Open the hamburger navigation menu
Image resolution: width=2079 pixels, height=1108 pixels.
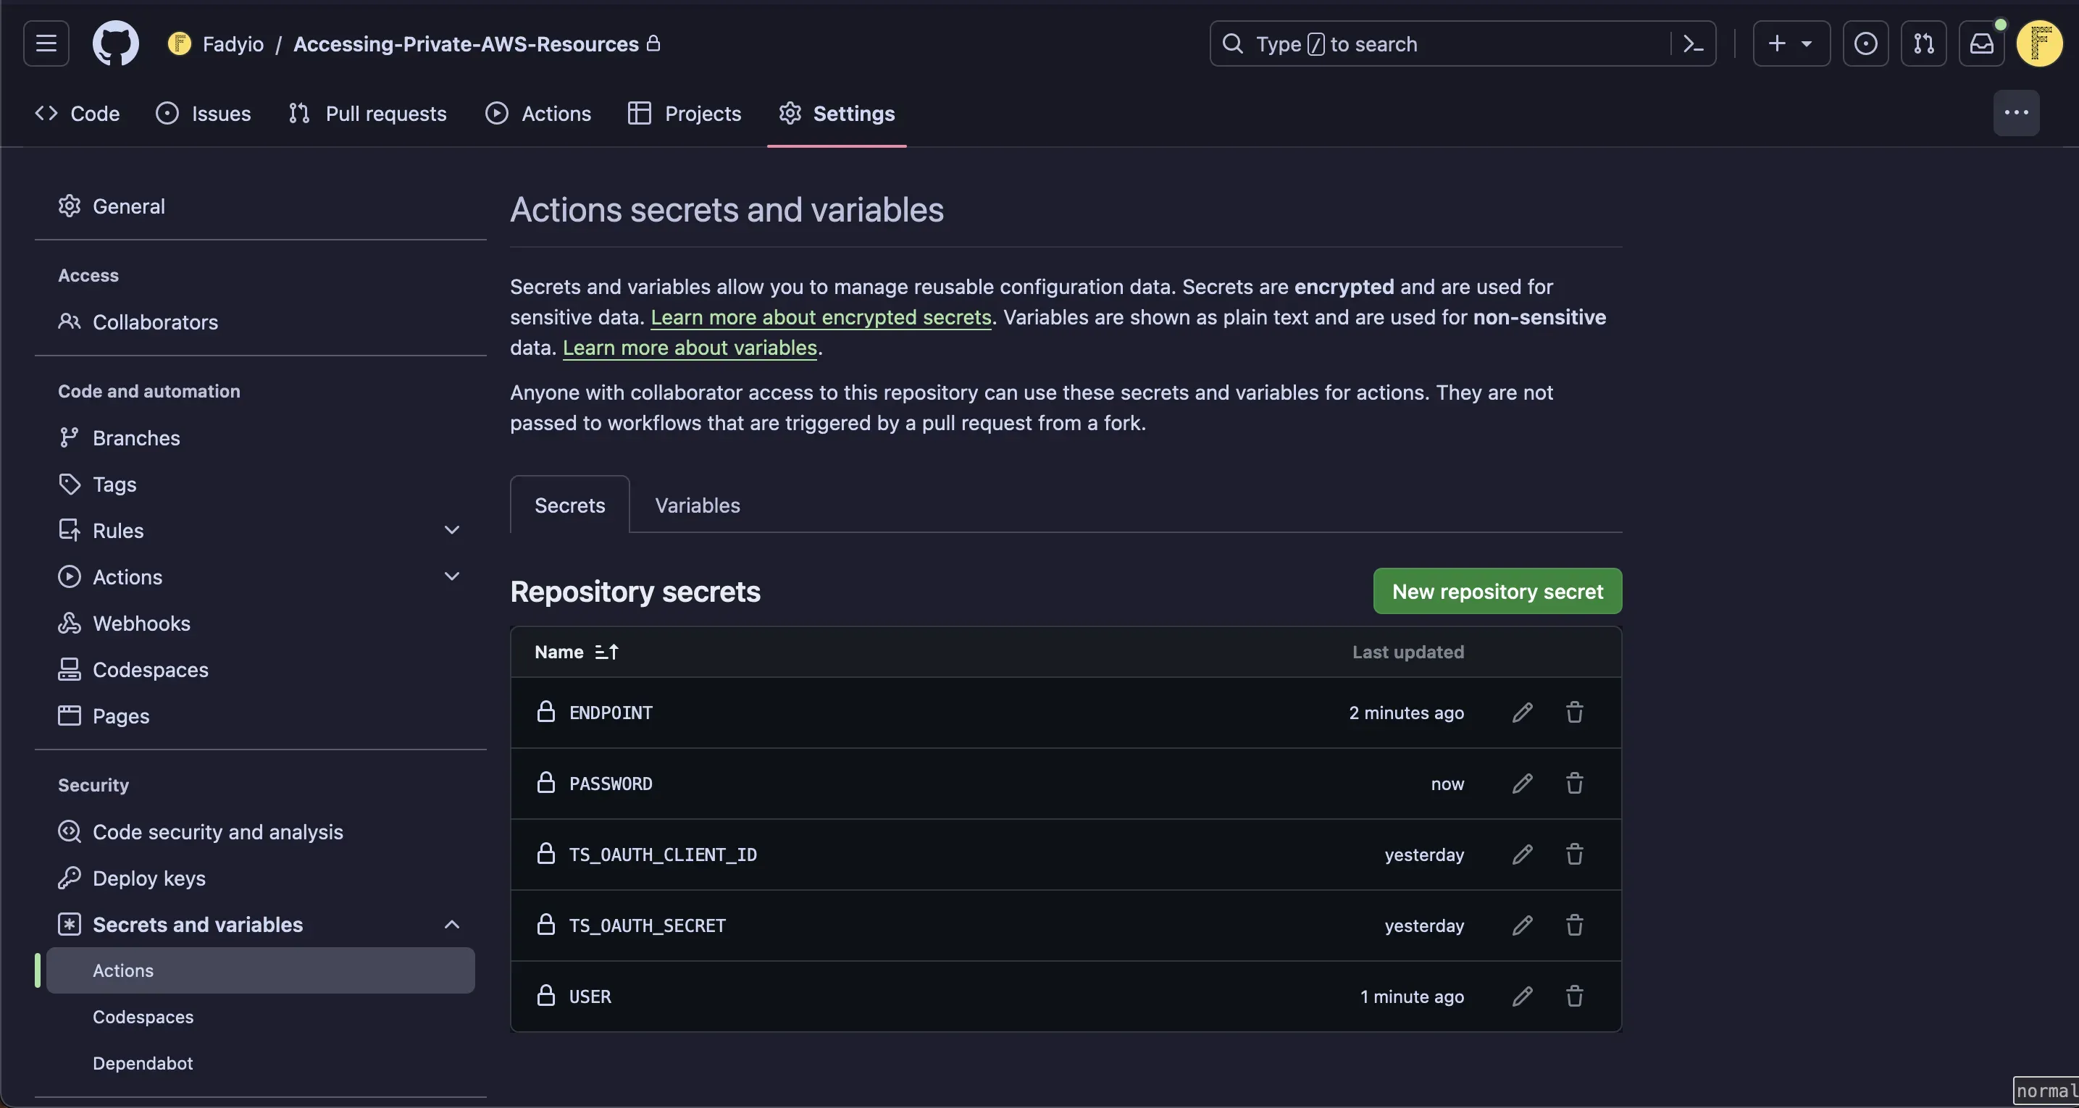click(46, 43)
